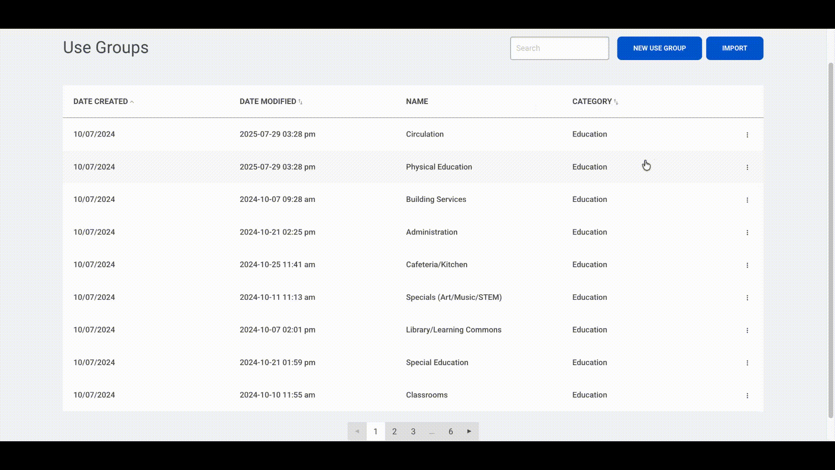
Task: Go to page 3 of results
Action: coord(413,431)
